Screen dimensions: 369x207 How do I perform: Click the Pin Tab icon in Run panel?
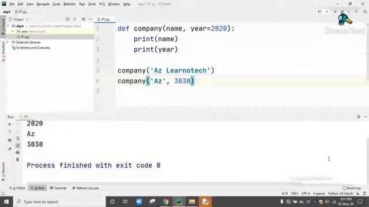tap(10, 149)
